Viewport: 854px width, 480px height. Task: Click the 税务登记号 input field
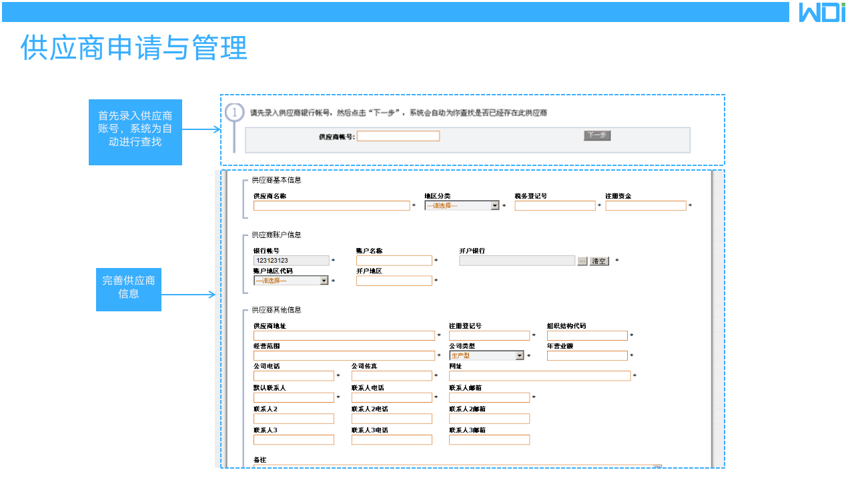(554, 205)
